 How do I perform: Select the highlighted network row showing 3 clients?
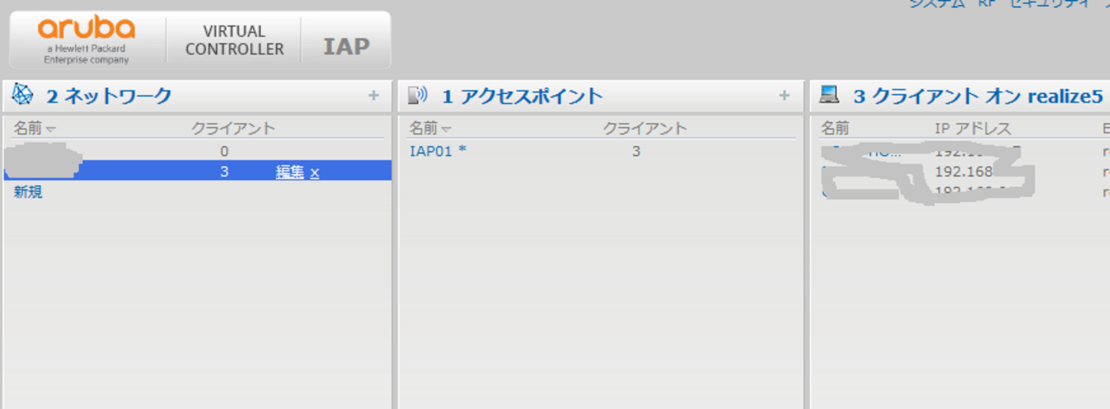(x=197, y=172)
